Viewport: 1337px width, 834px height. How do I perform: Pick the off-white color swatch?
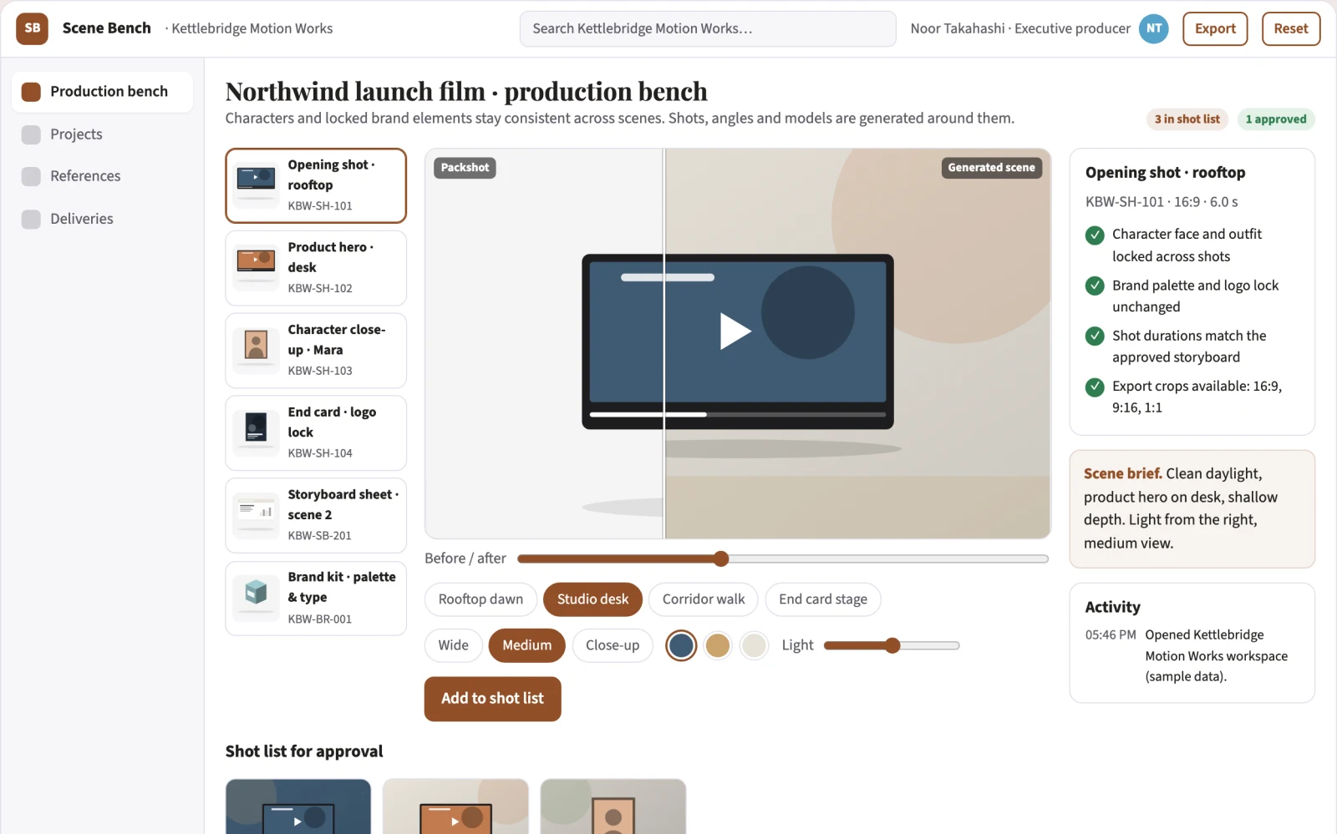point(755,645)
